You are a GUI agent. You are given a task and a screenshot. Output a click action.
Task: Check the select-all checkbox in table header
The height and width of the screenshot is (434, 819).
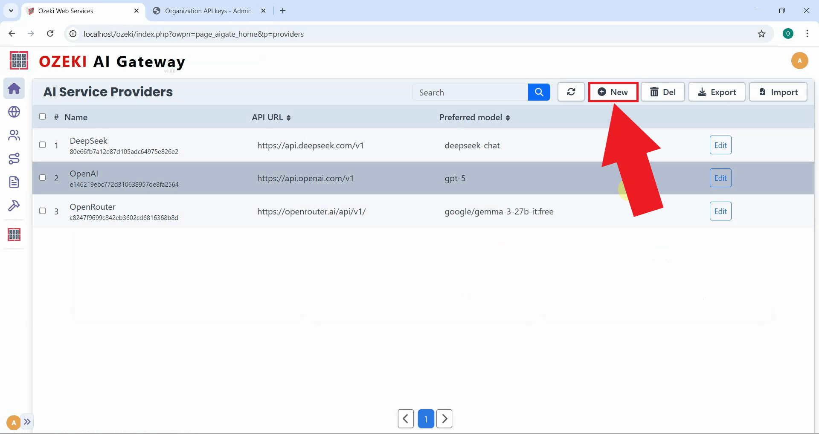(42, 116)
